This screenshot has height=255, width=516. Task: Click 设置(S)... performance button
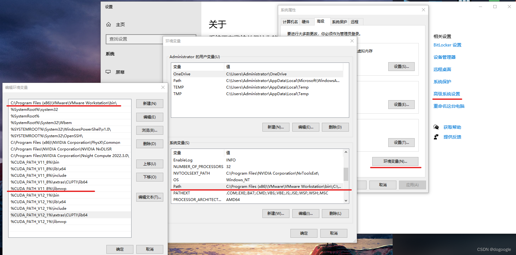tap(401, 67)
